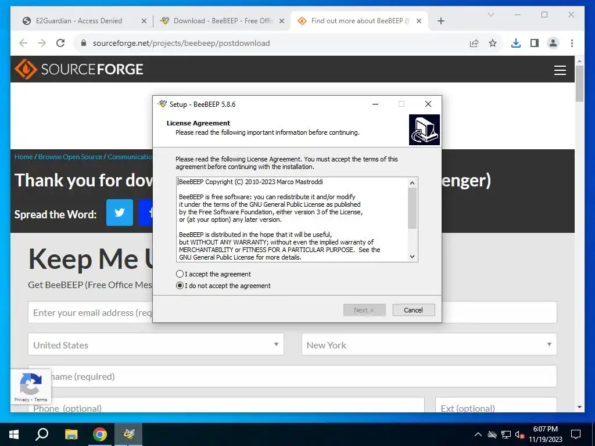Click BeeBEEP setup taskbar icon
Image resolution: width=595 pixels, height=446 pixels.
click(128, 434)
